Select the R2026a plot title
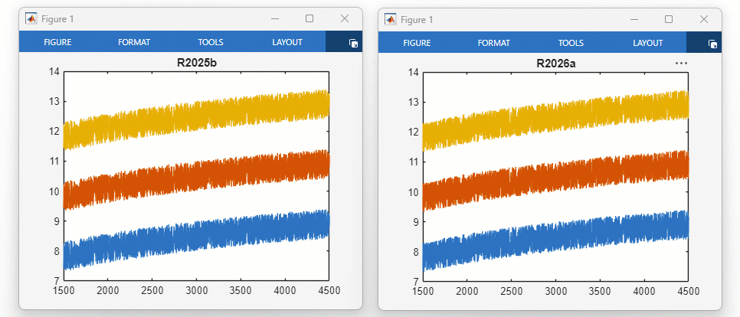Screen dimensions: 740x317 (x=556, y=64)
